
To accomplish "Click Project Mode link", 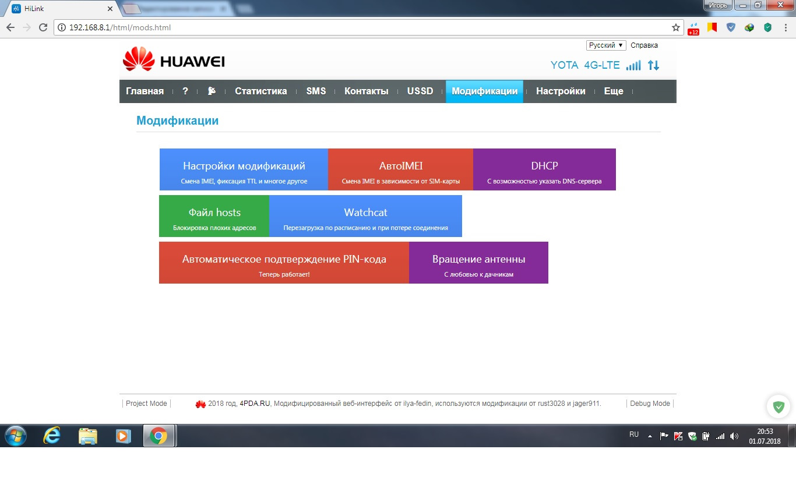I will (x=146, y=404).
